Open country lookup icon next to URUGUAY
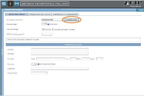 49,24
